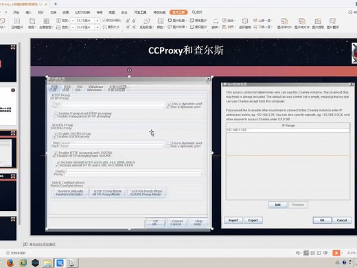Expand the Creative Crop dropdown arrow

click(x=53, y=27)
